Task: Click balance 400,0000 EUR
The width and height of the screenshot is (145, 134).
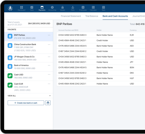Action: point(21,87)
